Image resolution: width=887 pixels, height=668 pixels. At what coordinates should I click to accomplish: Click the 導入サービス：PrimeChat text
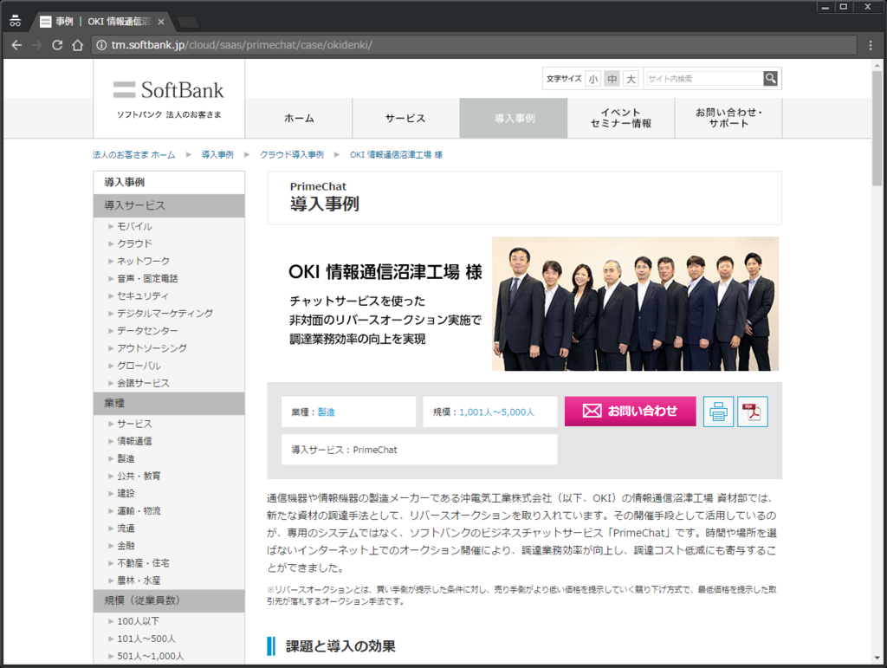pyautogui.click(x=344, y=451)
